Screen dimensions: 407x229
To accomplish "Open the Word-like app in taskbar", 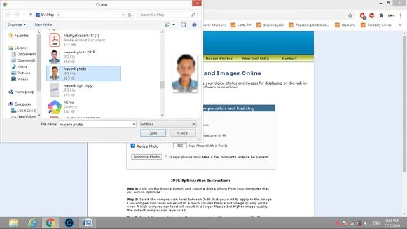I will click(88, 223).
